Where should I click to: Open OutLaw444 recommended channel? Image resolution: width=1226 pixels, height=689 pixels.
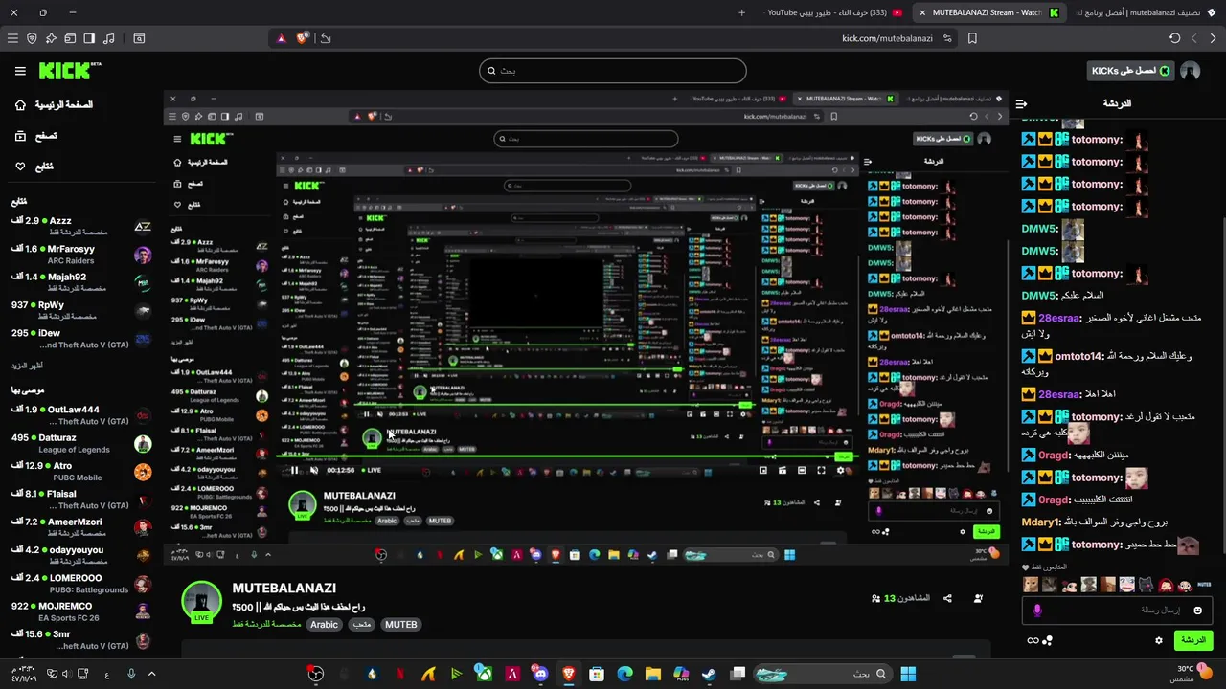pyautogui.click(x=81, y=415)
